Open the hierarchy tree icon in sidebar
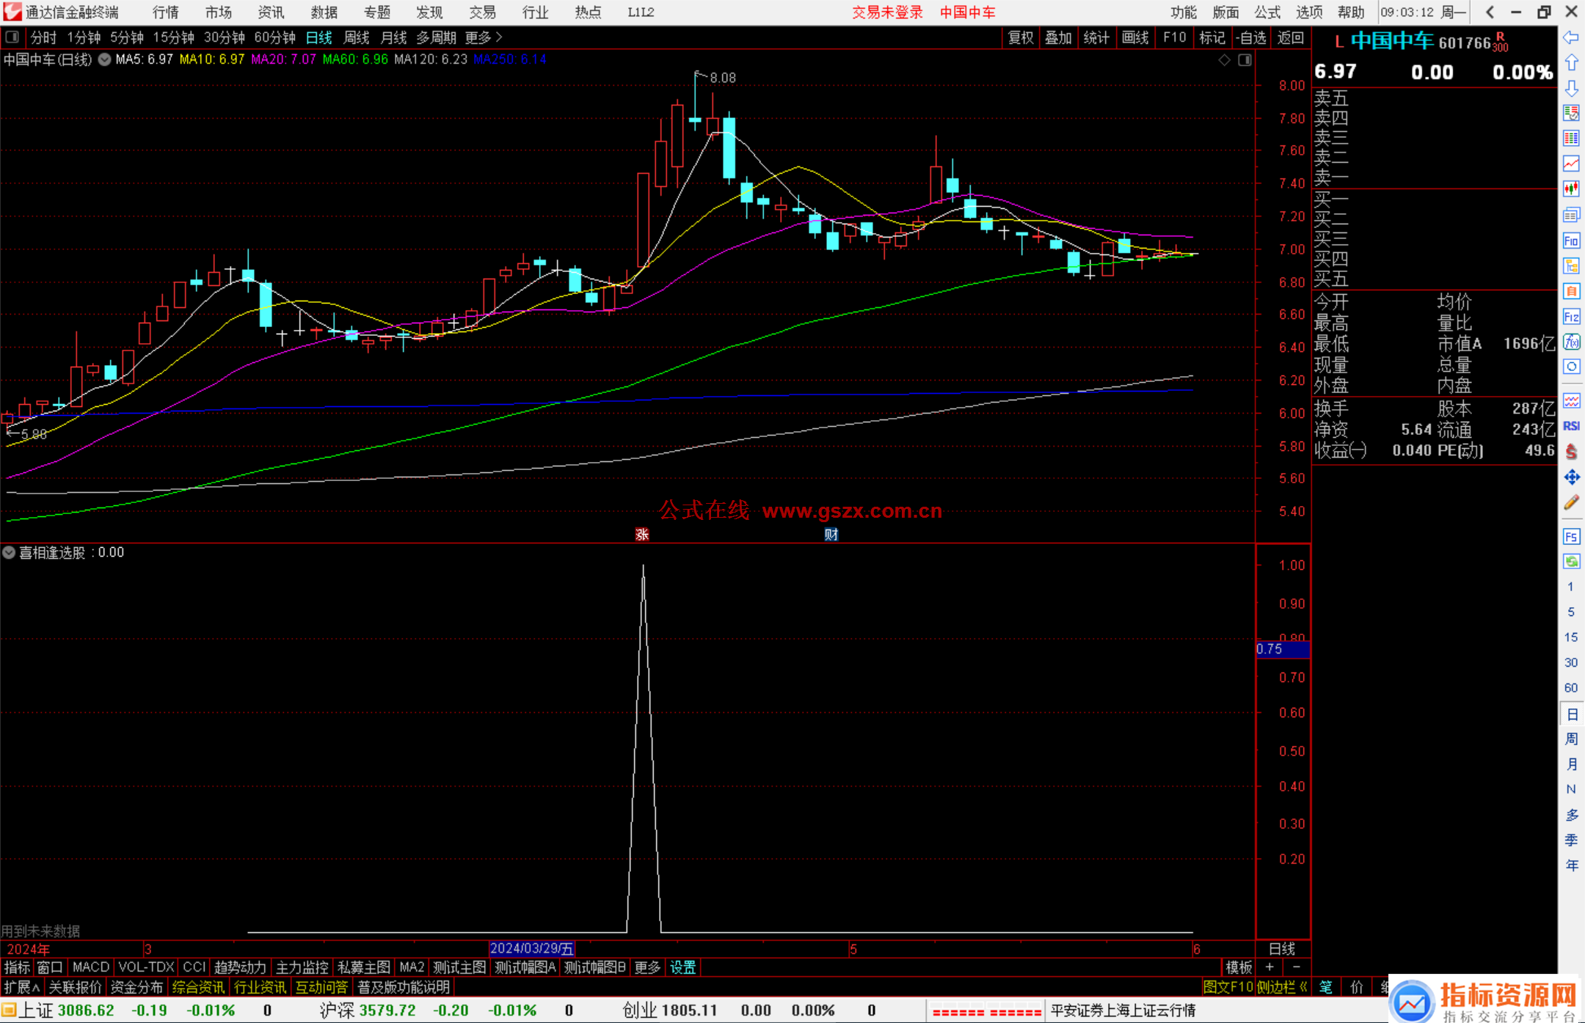1585x1023 pixels. pyautogui.click(x=1571, y=265)
